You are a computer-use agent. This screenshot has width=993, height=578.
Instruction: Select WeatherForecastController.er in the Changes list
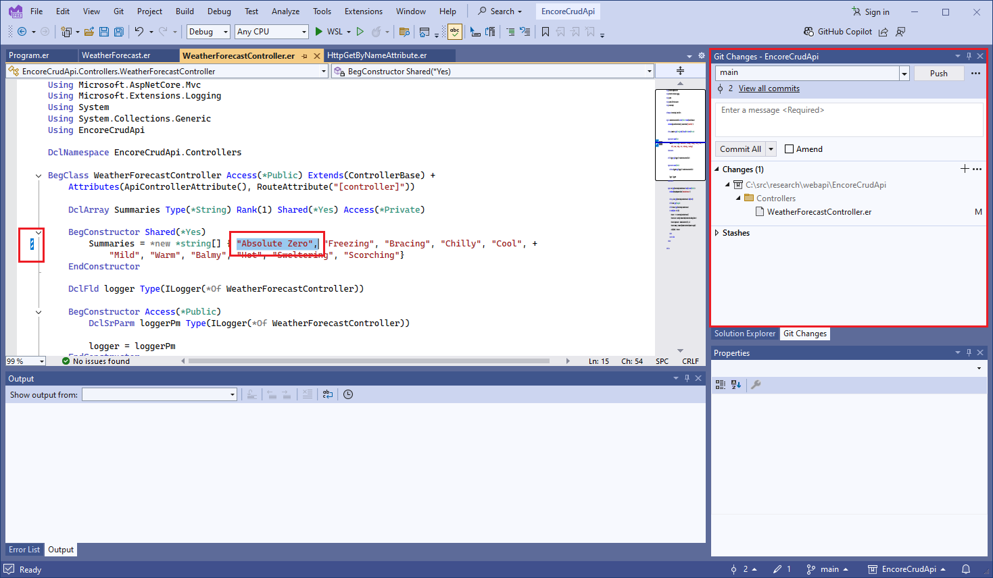coord(819,212)
